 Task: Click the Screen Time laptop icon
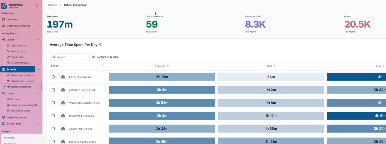[x=3, y=124]
